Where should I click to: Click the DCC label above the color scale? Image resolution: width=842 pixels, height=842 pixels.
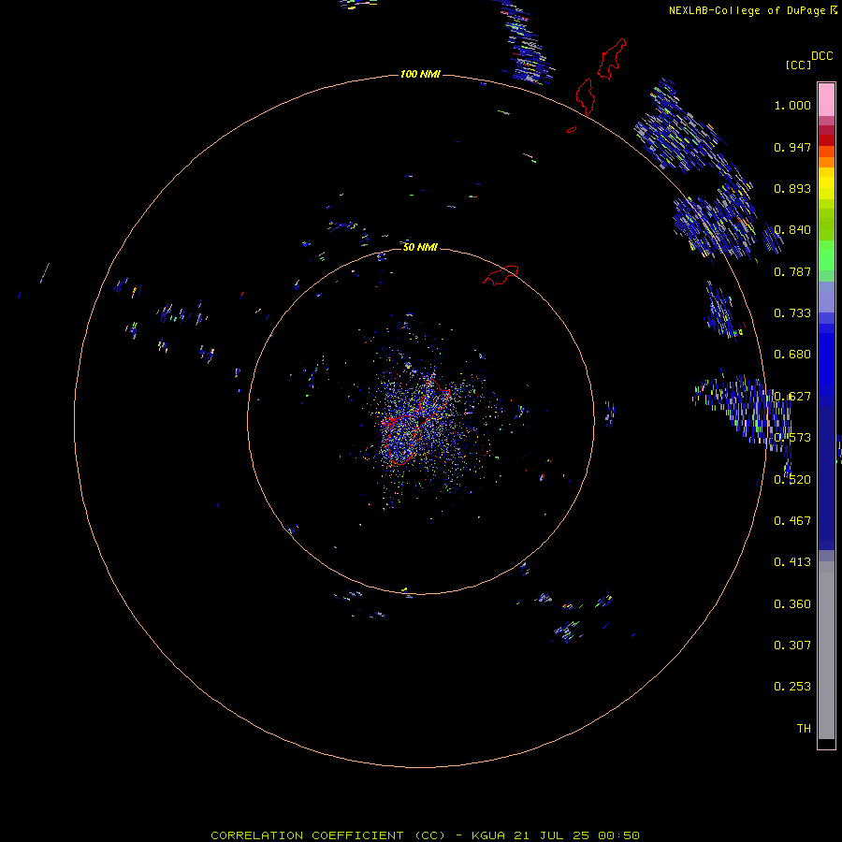point(821,56)
